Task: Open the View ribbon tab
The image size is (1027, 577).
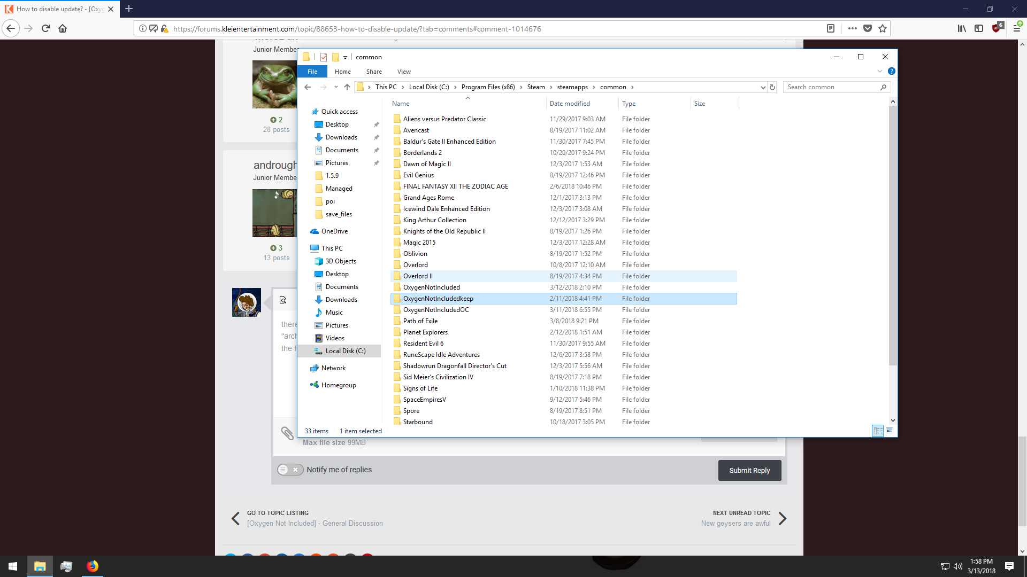Action: (404, 72)
